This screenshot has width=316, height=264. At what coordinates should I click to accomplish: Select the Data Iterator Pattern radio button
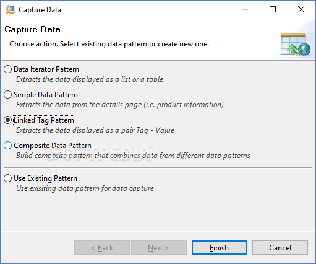(x=7, y=69)
